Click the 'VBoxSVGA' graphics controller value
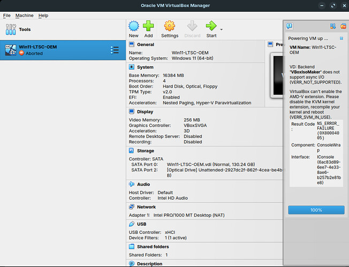The image size is (349, 267). (195, 126)
